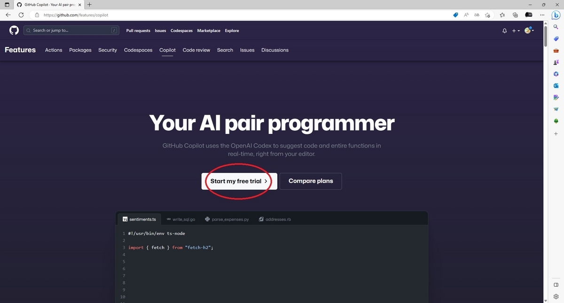Switch to sentiments.ts code tab

(140, 219)
